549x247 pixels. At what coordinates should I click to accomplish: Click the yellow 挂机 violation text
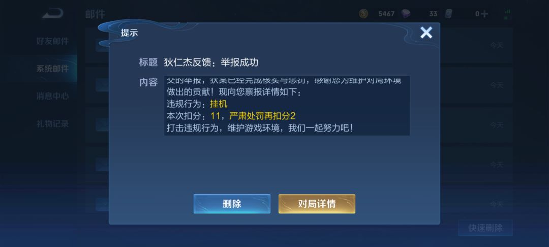click(219, 104)
